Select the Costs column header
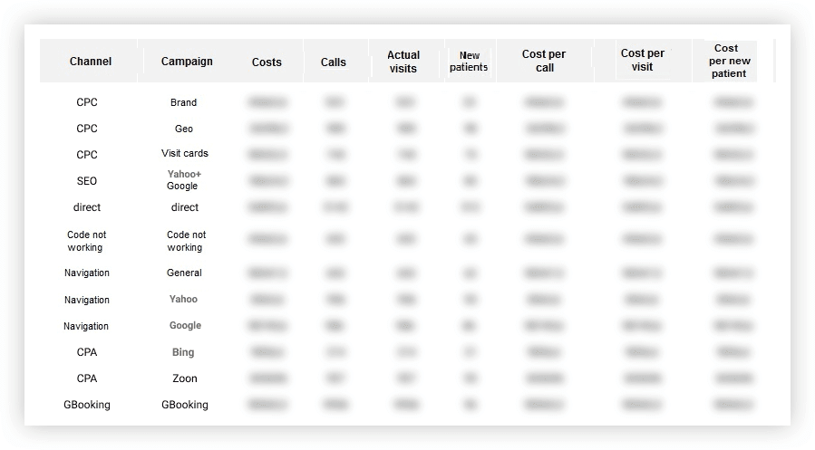The height and width of the screenshot is (450, 815). tap(267, 62)
